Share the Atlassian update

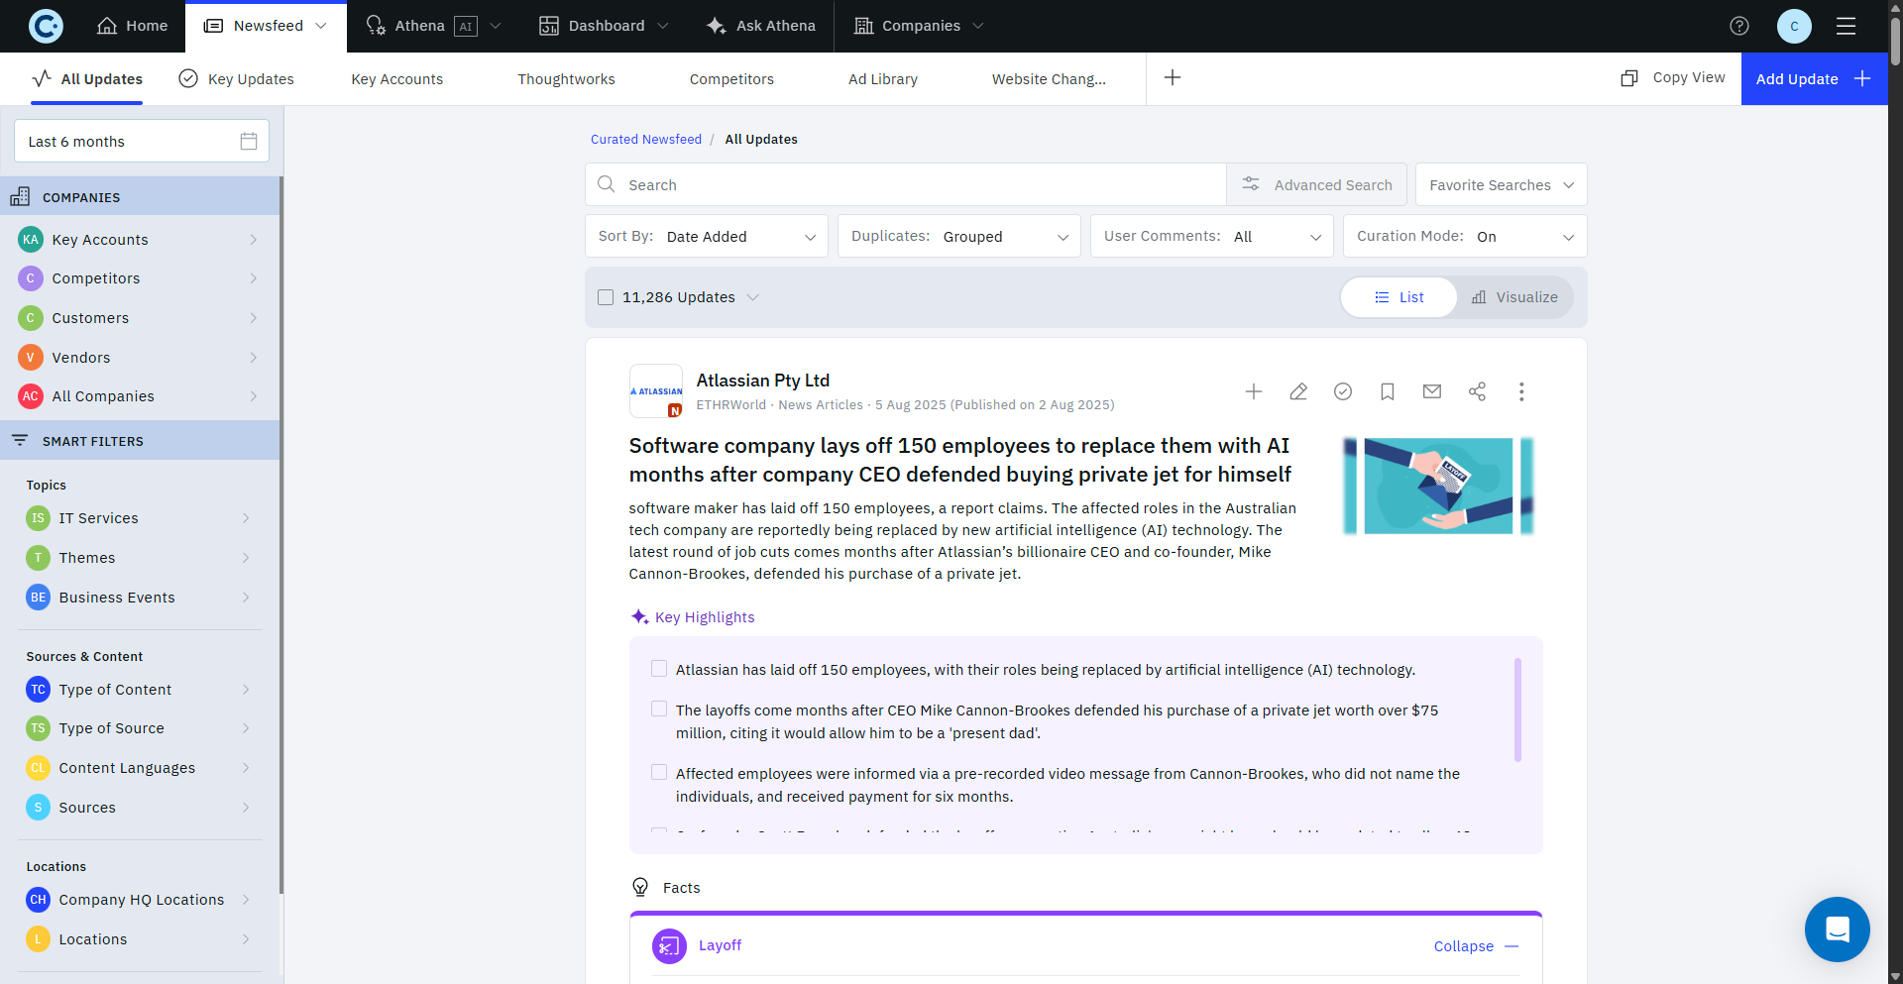coord(1477,391)
